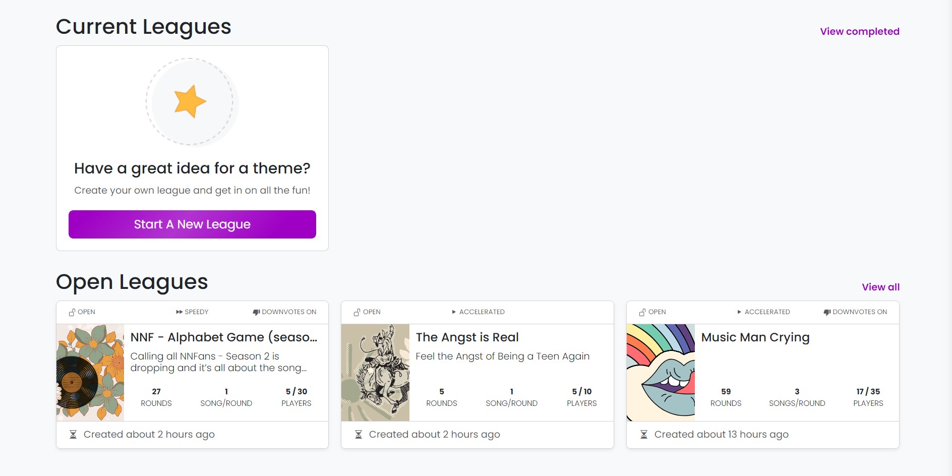
Task: Click the open lock icon on NNF card
Action: [x=72, y=312]
